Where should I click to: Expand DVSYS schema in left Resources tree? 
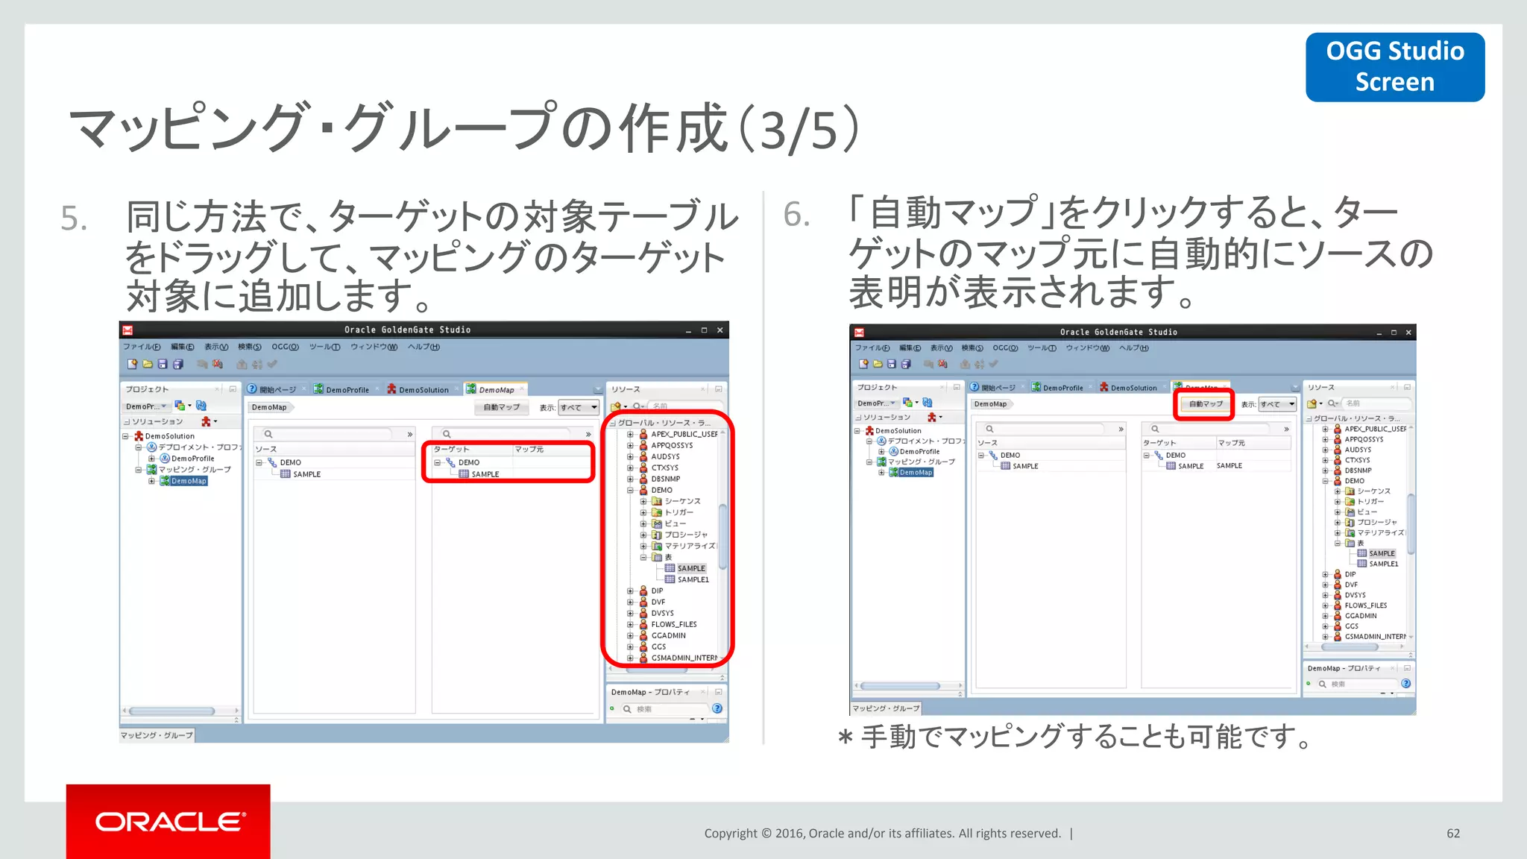[630, 613]
